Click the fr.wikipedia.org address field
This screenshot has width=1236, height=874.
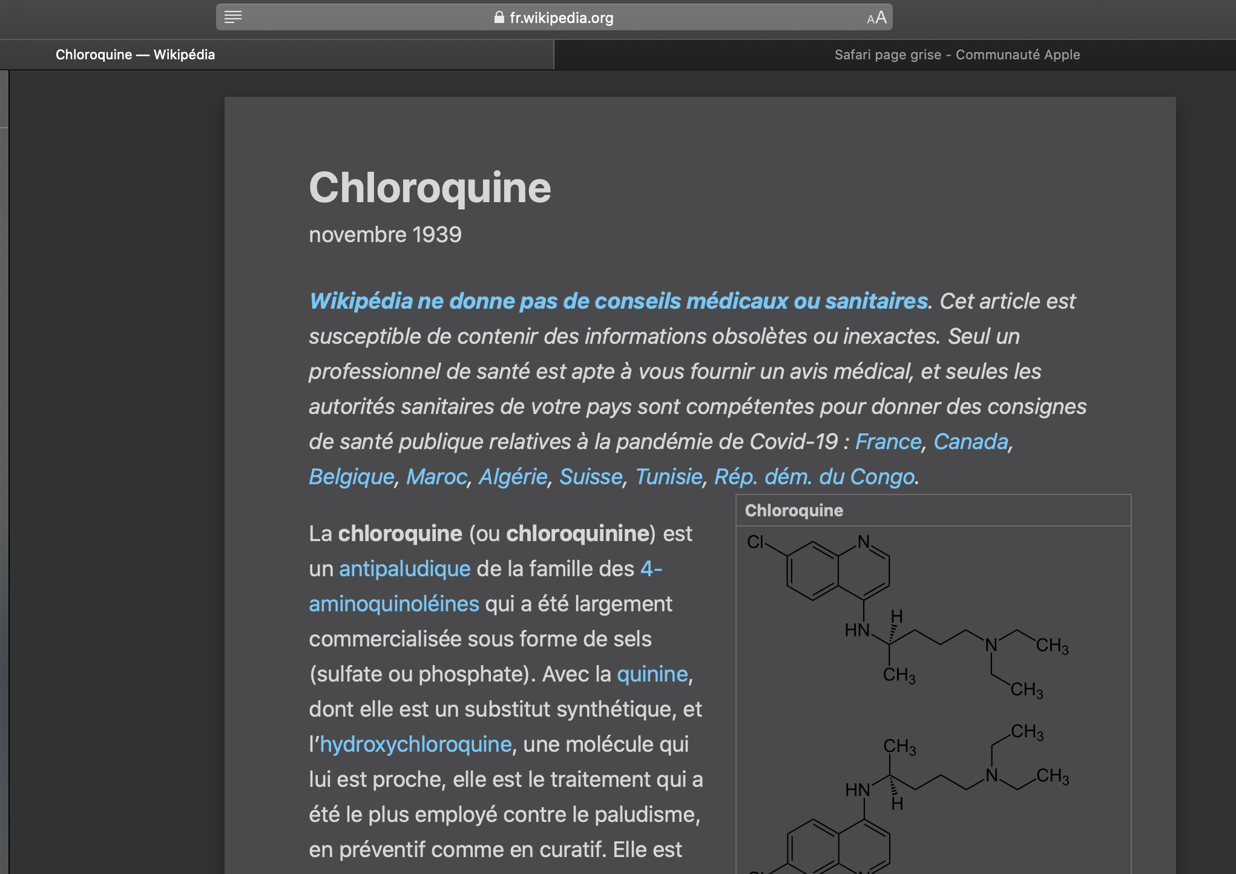[x=561, y=18]
